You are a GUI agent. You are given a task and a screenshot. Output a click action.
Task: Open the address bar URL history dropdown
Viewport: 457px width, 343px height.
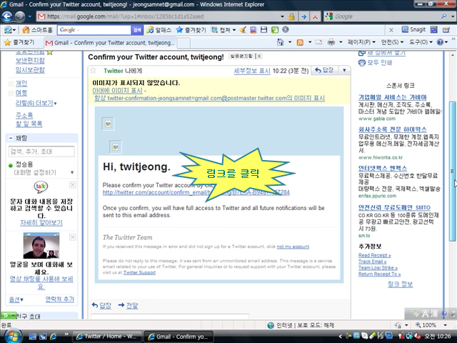coord(282,16)
